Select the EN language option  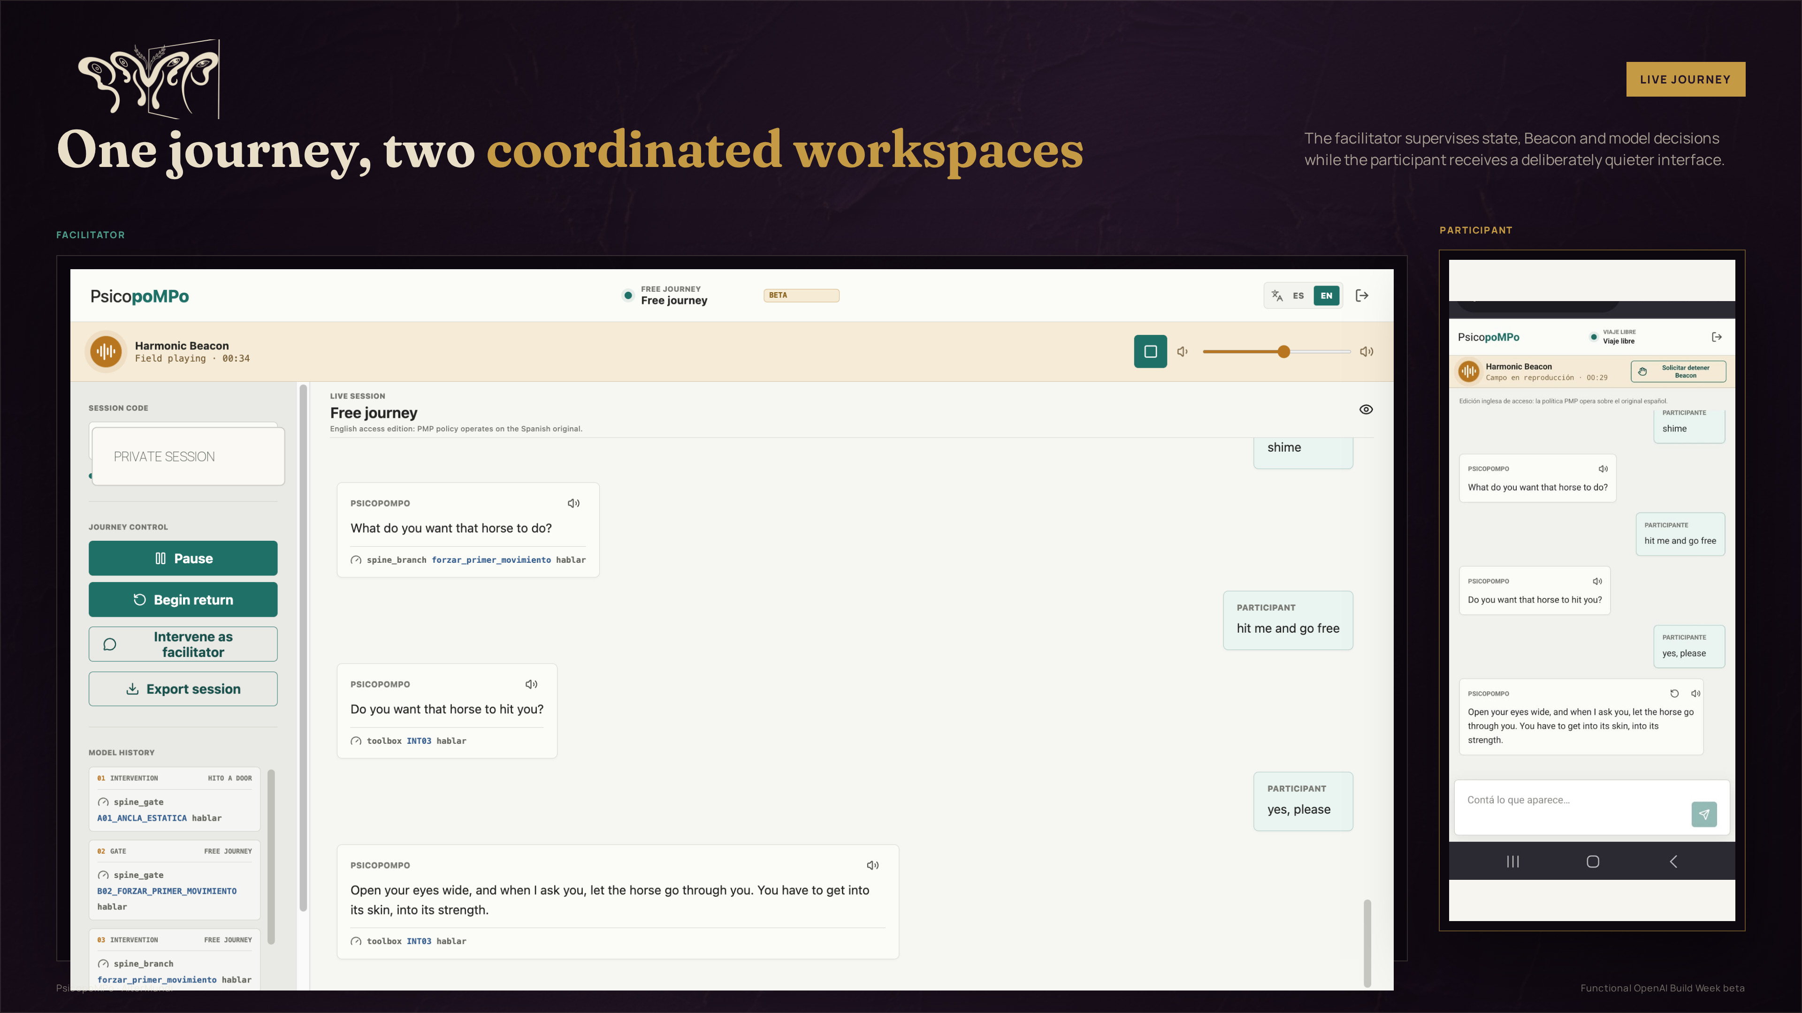(x=1326, y=296)
